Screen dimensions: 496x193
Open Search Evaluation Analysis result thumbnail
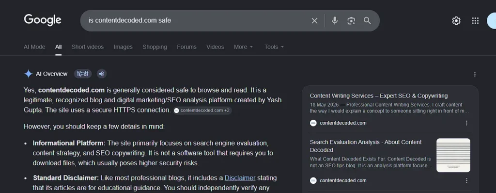click(x=453, y=155)
